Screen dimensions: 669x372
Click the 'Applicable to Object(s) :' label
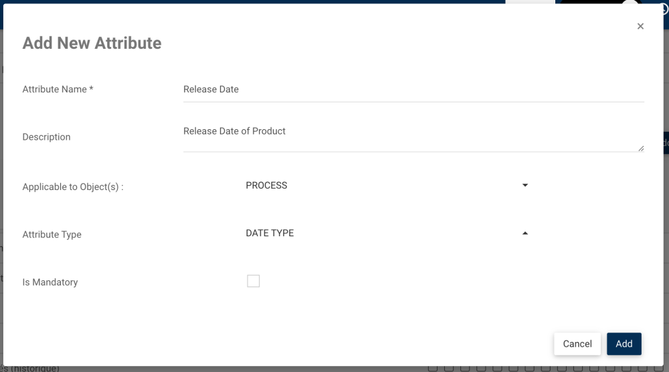pyautogui.click(x=73, y=187)
